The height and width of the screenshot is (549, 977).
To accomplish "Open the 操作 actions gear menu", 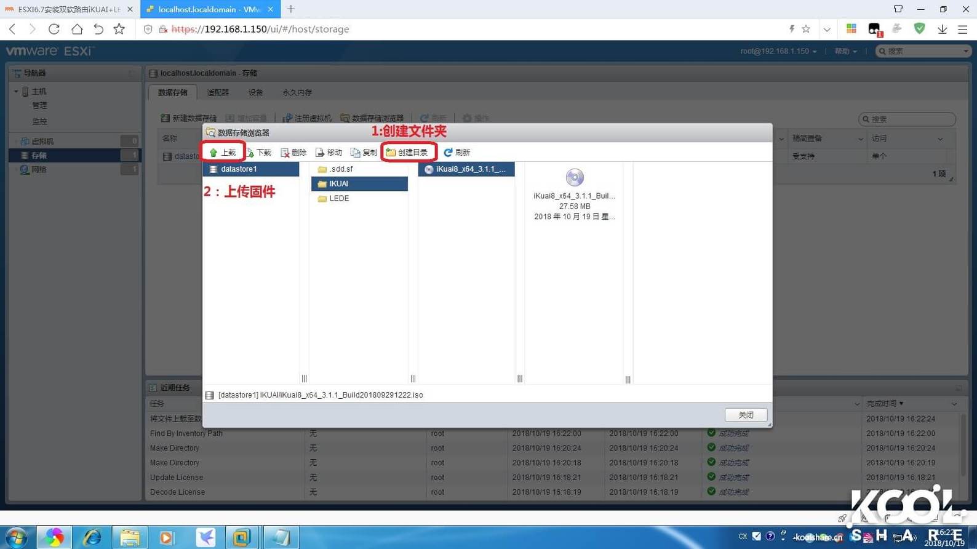I will tap(476, 118).
